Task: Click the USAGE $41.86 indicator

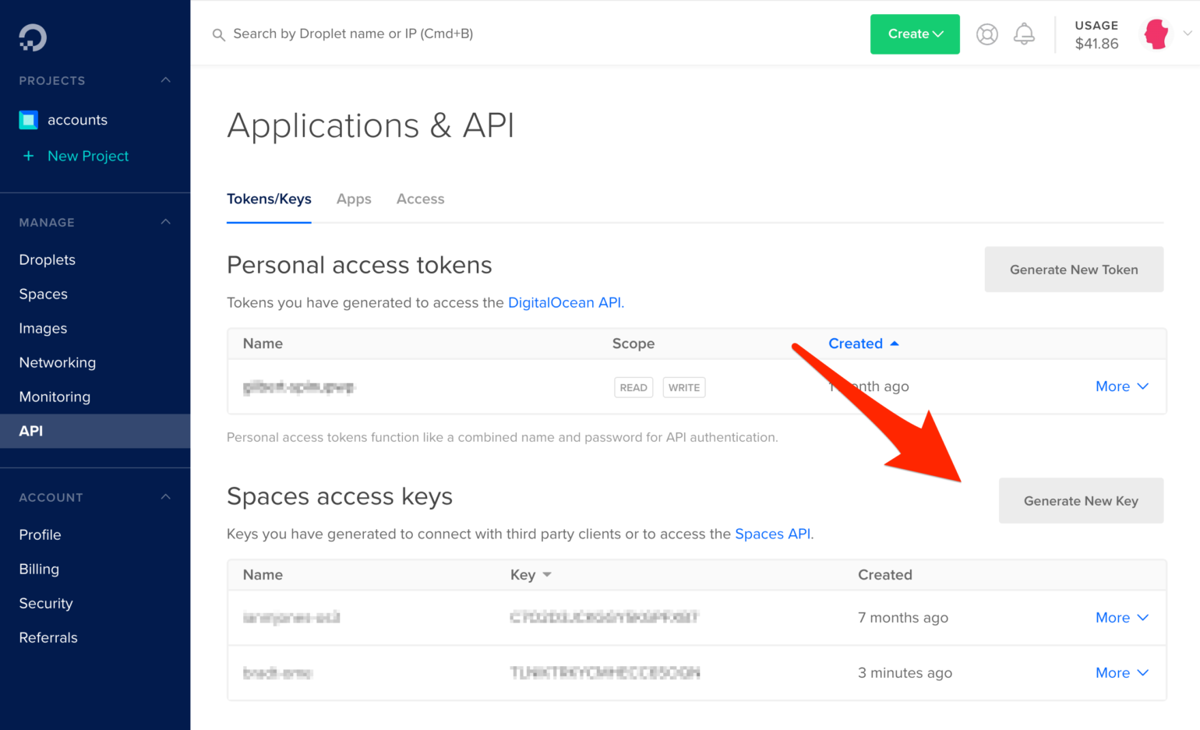Action: pyautogui.click(x=1096, y=35)
